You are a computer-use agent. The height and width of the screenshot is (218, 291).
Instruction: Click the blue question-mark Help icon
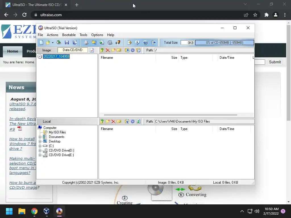(145, 43)
